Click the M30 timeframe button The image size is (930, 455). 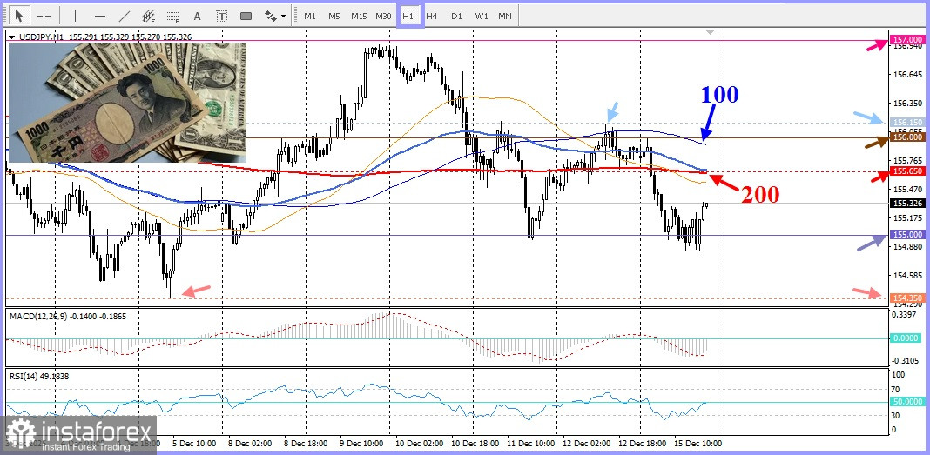[x=383, y=16]
